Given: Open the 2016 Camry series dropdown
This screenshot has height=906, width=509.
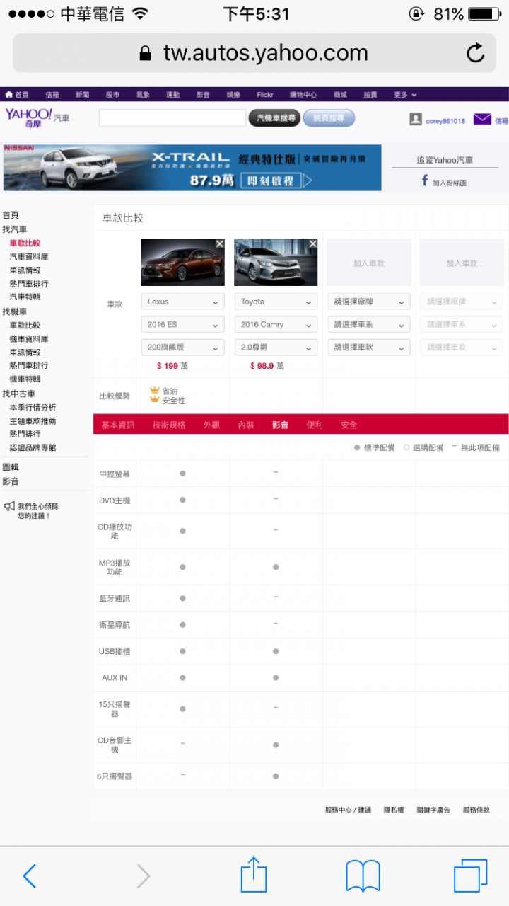Looking at the screenshot, I should (276, 324).
